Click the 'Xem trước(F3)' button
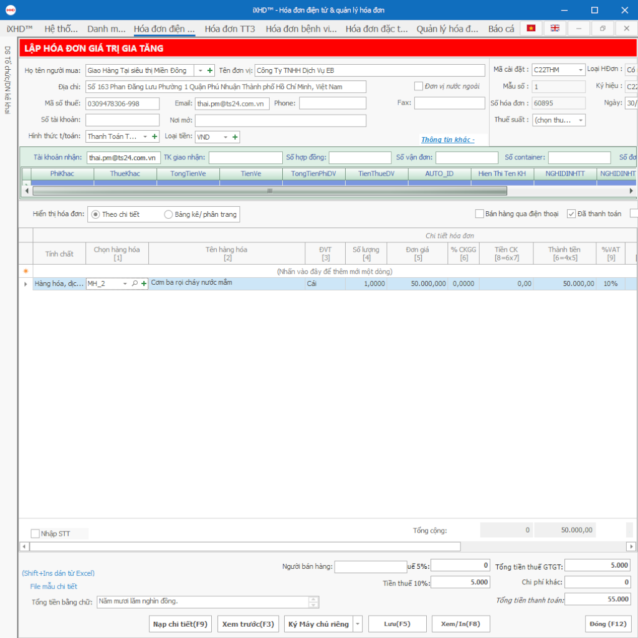Viewport: 638px width, 638px height. [248, 624]
